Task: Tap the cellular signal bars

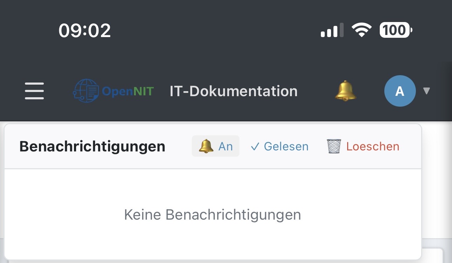Action: pyautogui.click(x=332, y=30)
